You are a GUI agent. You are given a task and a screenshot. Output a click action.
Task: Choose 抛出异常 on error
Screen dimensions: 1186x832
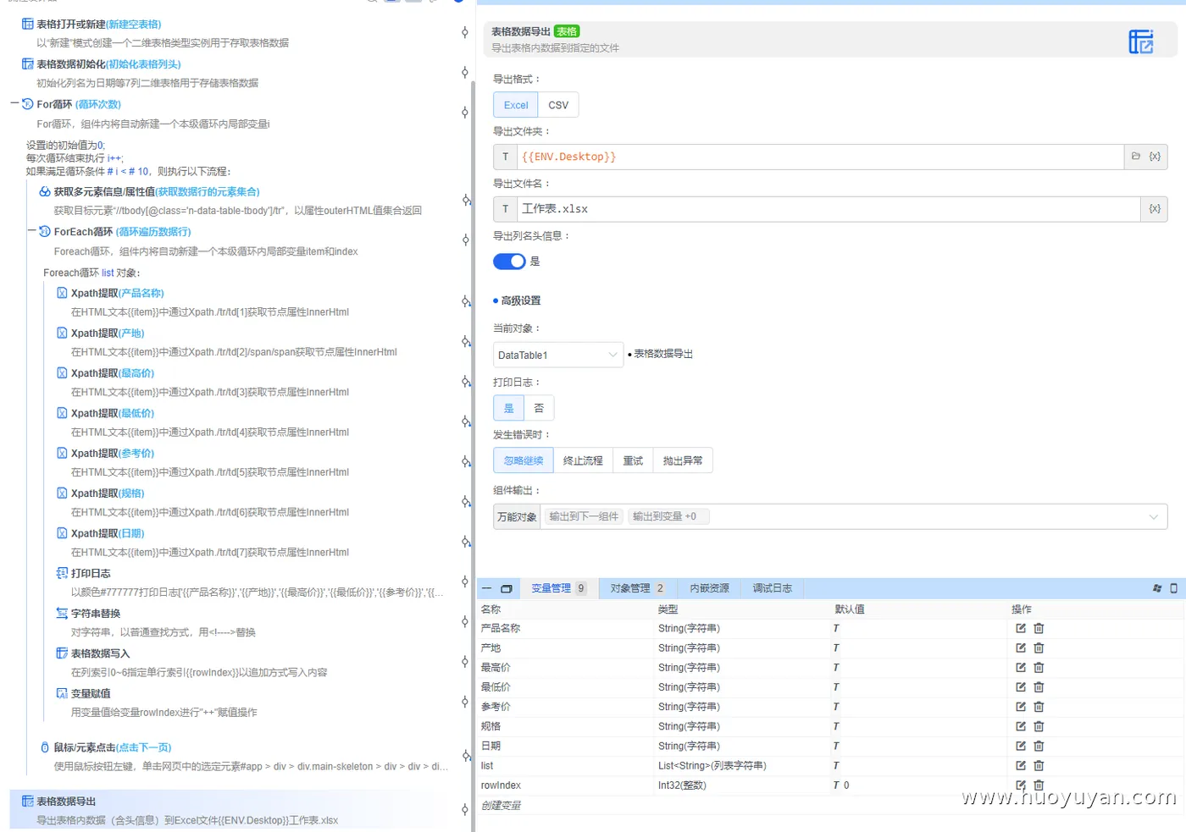pos(683,460)
